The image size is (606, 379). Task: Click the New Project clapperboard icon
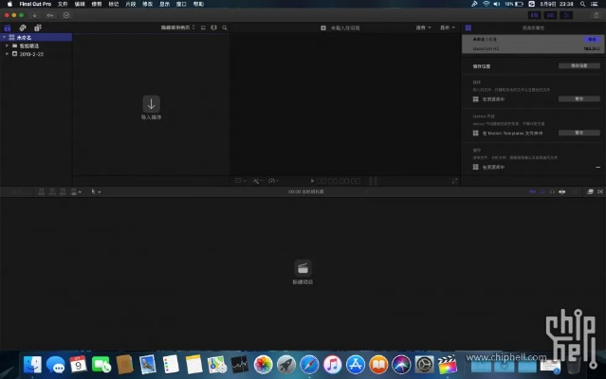pyautogui.click(x=303, y=268)
